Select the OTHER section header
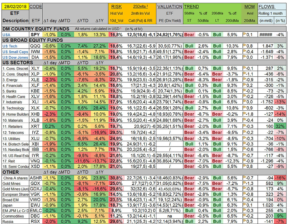The width and height of the screenshot is (288, 224). (x=11, y=172)
